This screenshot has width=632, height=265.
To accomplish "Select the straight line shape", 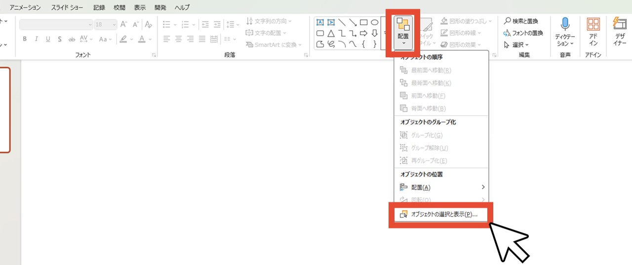I will [x=342, y=22].
